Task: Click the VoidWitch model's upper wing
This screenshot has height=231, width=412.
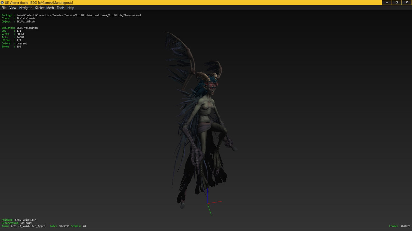Action: pyautogui.click(x=180, y=58)
